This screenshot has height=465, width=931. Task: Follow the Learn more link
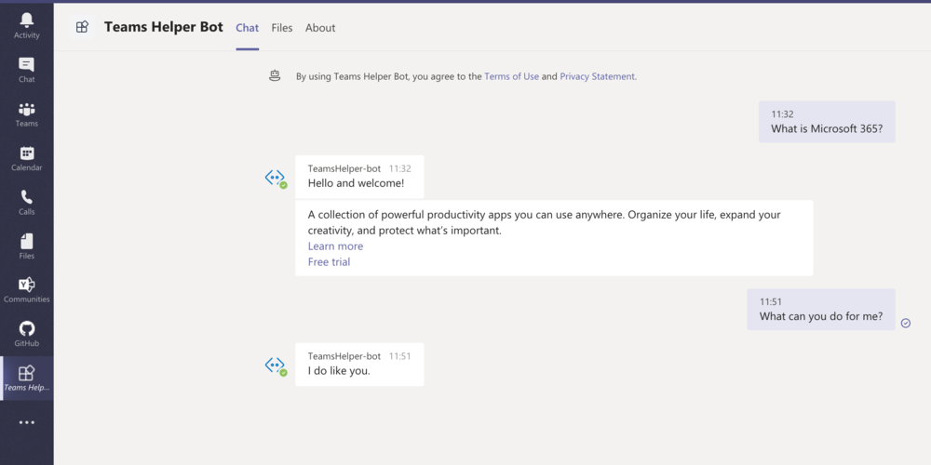click(x=335, y=246)
